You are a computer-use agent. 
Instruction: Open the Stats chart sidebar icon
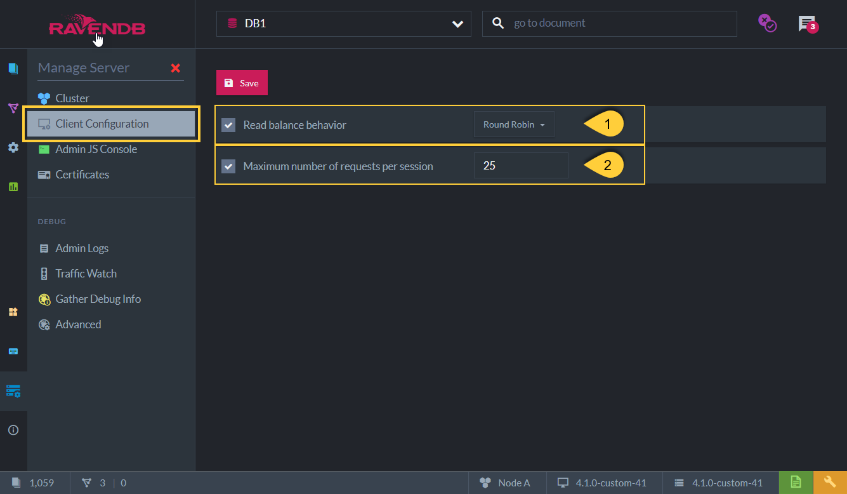click(x=13, y=187)
